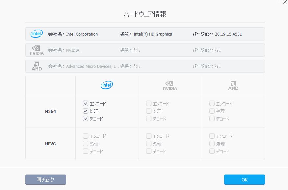The image size is (288, 190).
Task: Confirm with the OK button
Action: pyautogui.click(x=244, y=180)
